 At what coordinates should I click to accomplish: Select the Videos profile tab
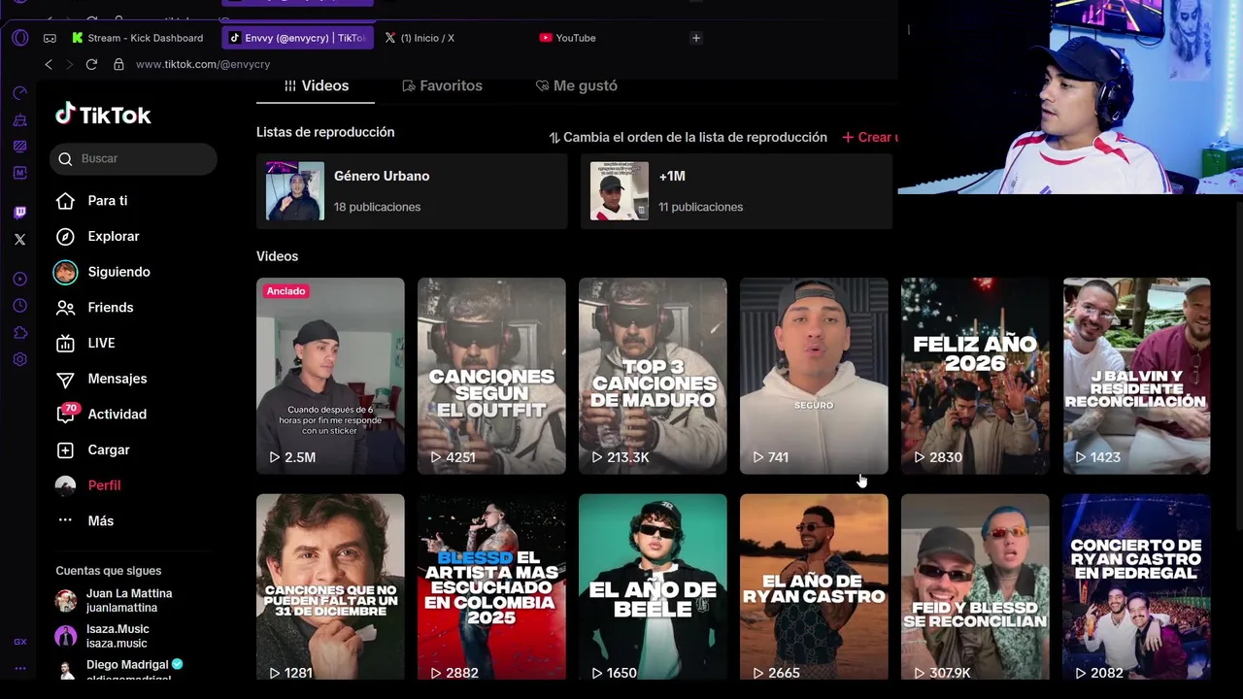coord(316,86)
